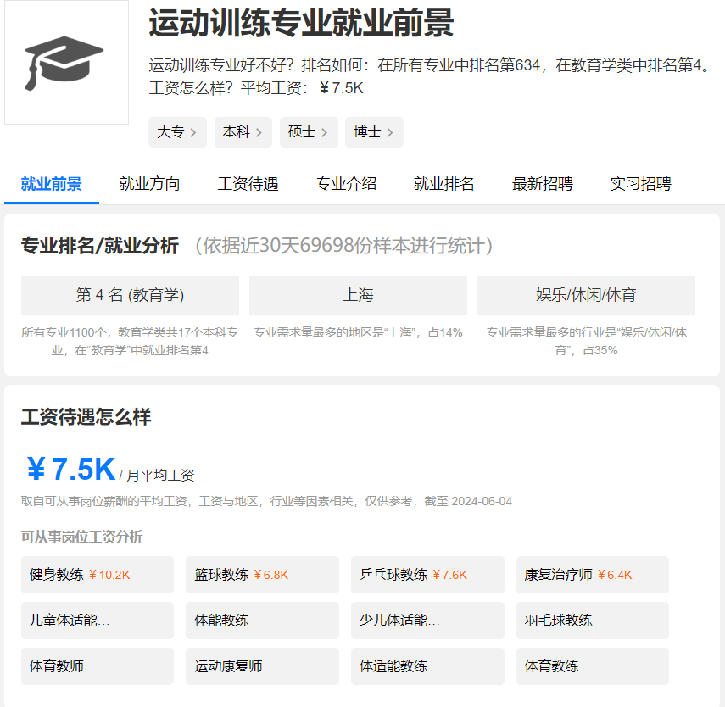Expand the 本科 degree option

[x=243, y=132]
